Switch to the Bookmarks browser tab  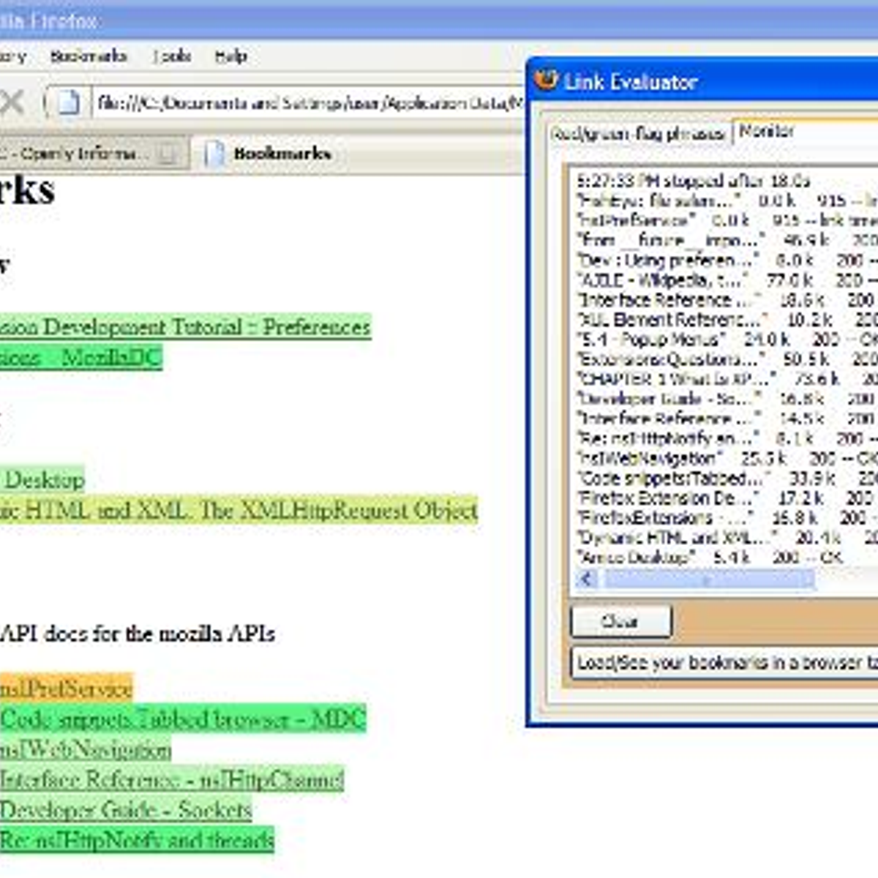(282, 154)
